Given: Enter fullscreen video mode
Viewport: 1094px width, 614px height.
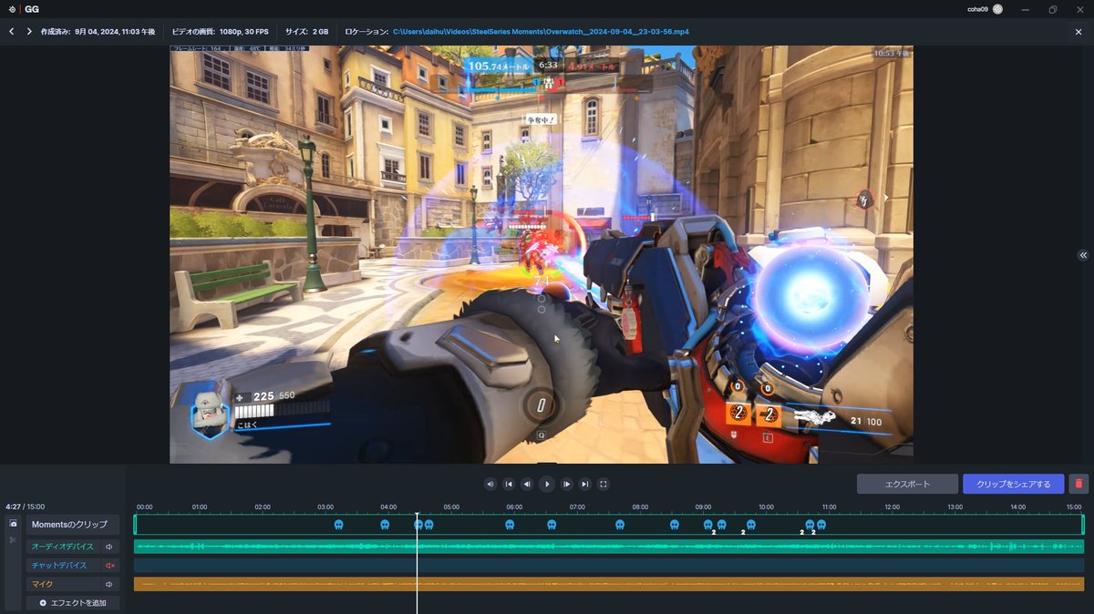Looking at the screenshot, I should click(x=603, y=484).
